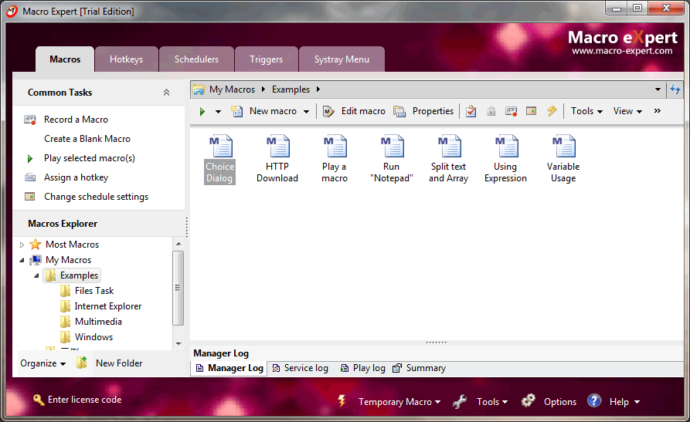The image size is (690, 422).
Task: Expand the Most Macros tree node
Action: (22, 245)
